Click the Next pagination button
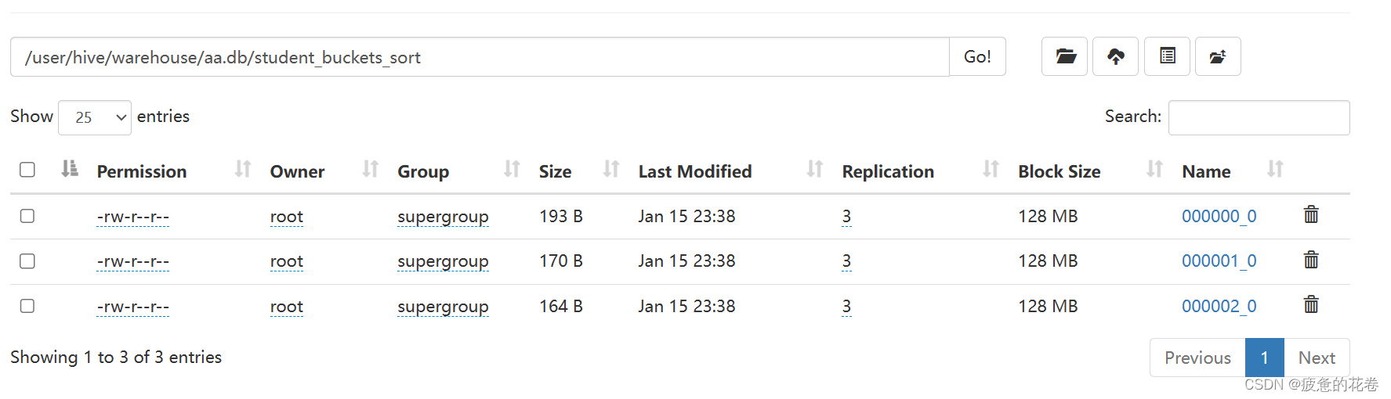 point(1316,358)
